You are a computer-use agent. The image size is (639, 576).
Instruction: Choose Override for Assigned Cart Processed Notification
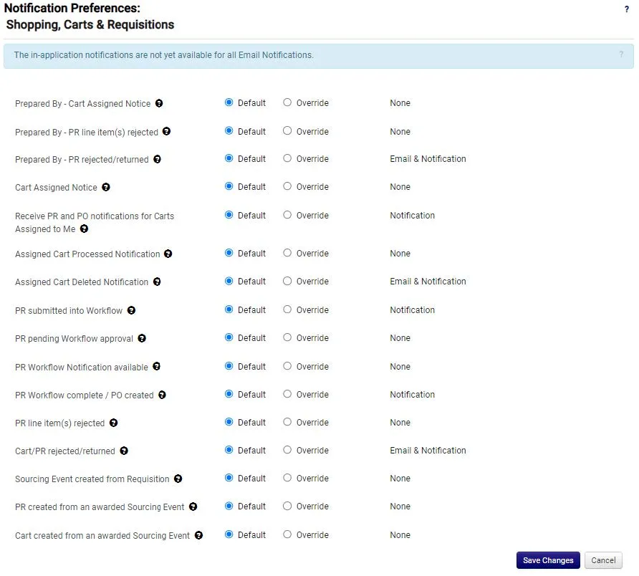[287, 253]
